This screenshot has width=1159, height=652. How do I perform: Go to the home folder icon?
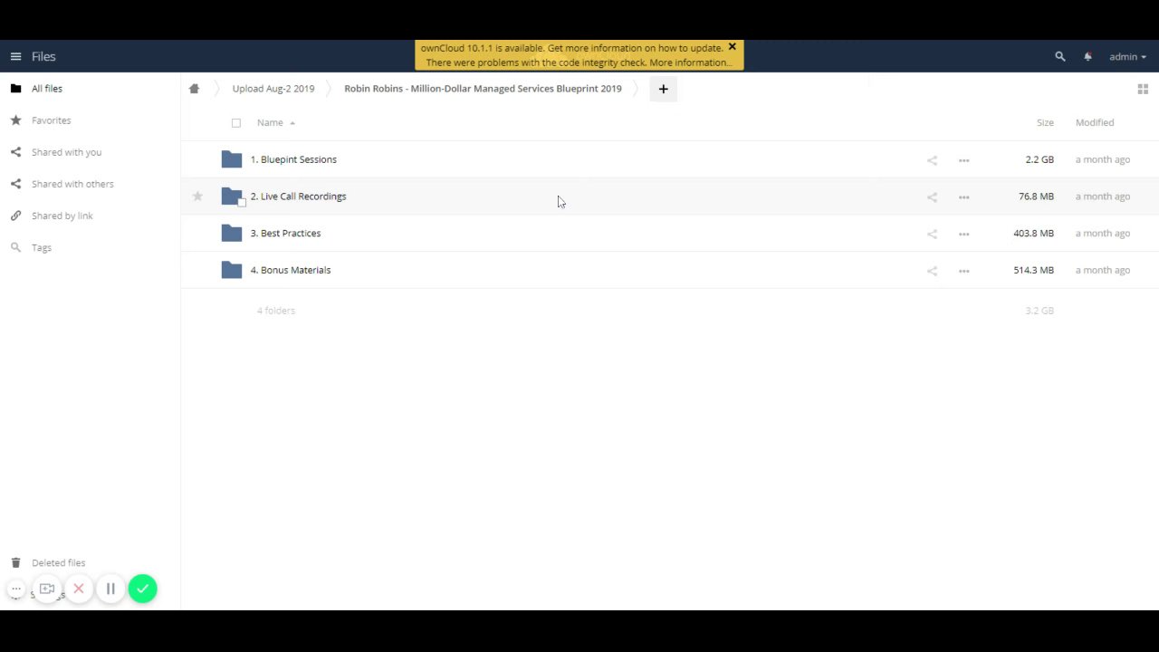[x=194, y=89]
